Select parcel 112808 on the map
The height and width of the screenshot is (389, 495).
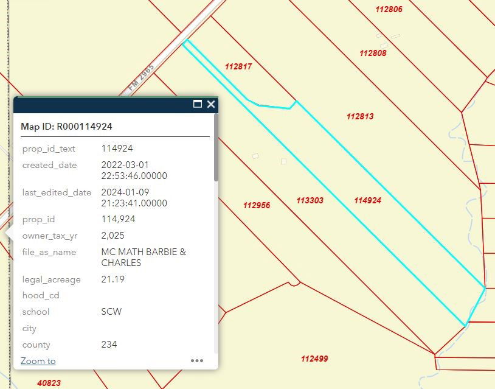[x=373, y=53]
